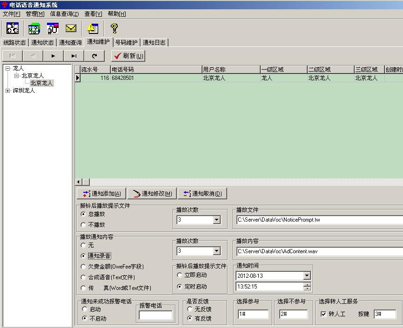The width and height of the screenshot is (403, 328).
Task: Switch to the 号码维护 tab
Action: coord(126,42)
